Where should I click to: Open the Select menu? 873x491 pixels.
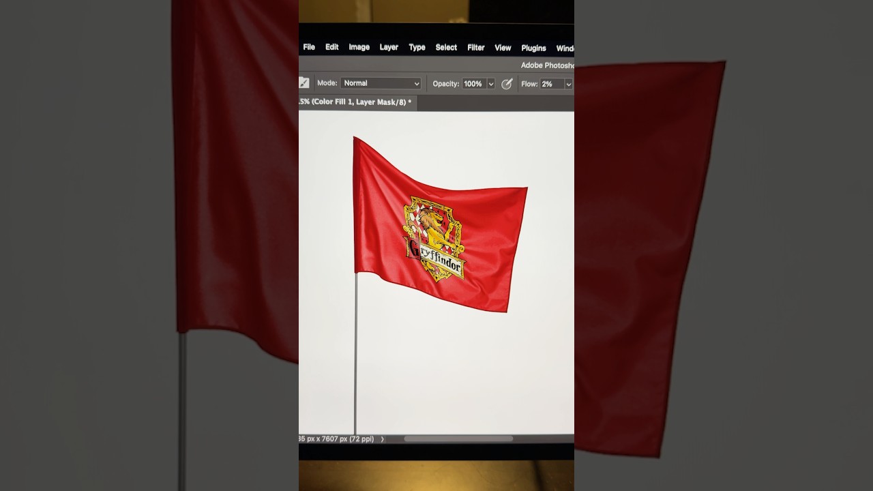446,47
